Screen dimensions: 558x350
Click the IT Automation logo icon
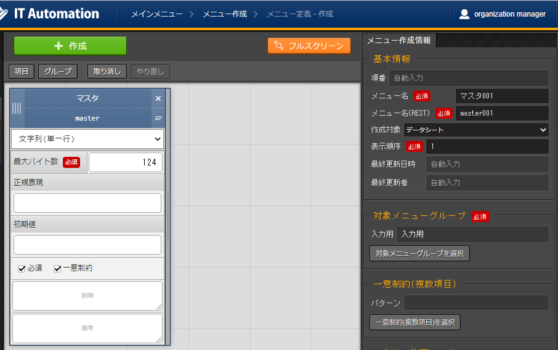[5, 14]
